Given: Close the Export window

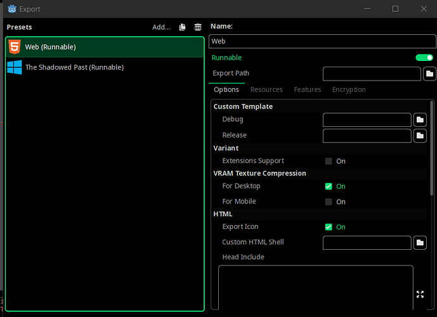Looking at the screenshot, I should [x=424, y=9].
